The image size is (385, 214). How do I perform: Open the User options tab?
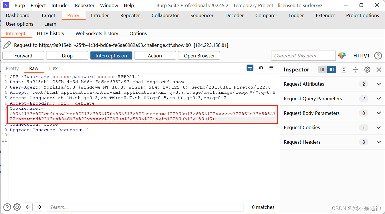point(19,24)
